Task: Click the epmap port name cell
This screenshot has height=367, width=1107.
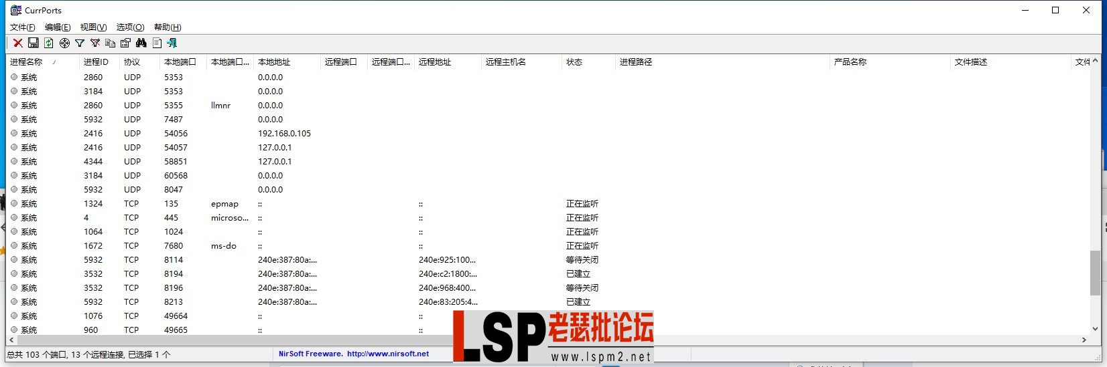Action: [x=224, y=204]
